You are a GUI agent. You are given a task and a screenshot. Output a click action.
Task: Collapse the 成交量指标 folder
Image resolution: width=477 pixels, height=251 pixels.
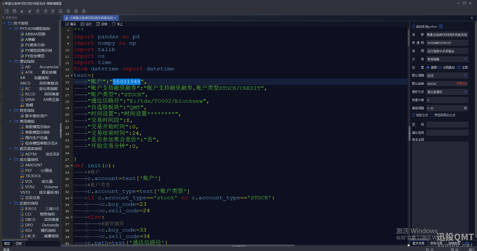[10, 159]
